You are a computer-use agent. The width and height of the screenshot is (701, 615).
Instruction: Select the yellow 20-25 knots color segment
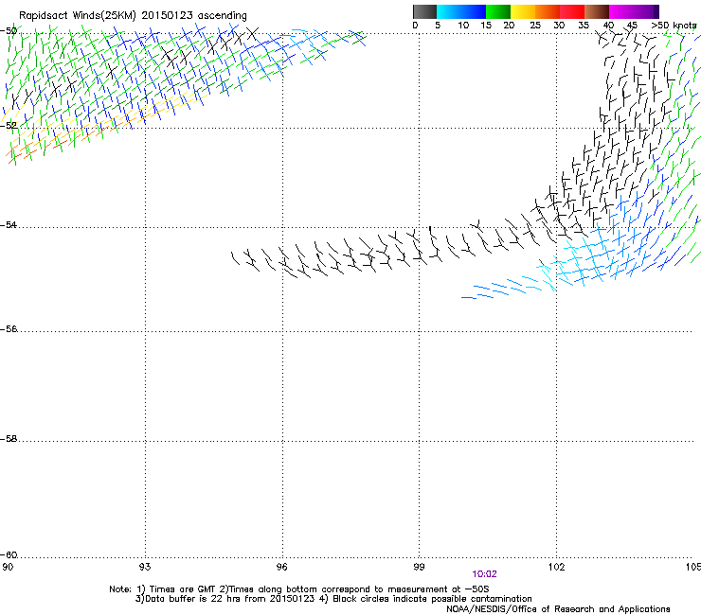coord(523,11)
